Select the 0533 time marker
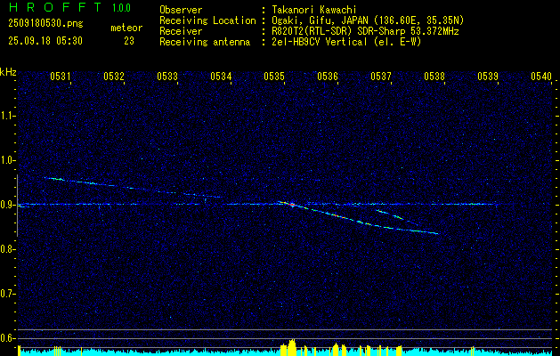The width and height of the screenshot is (560, 356). pyautogui.click(x=167, y=77)
